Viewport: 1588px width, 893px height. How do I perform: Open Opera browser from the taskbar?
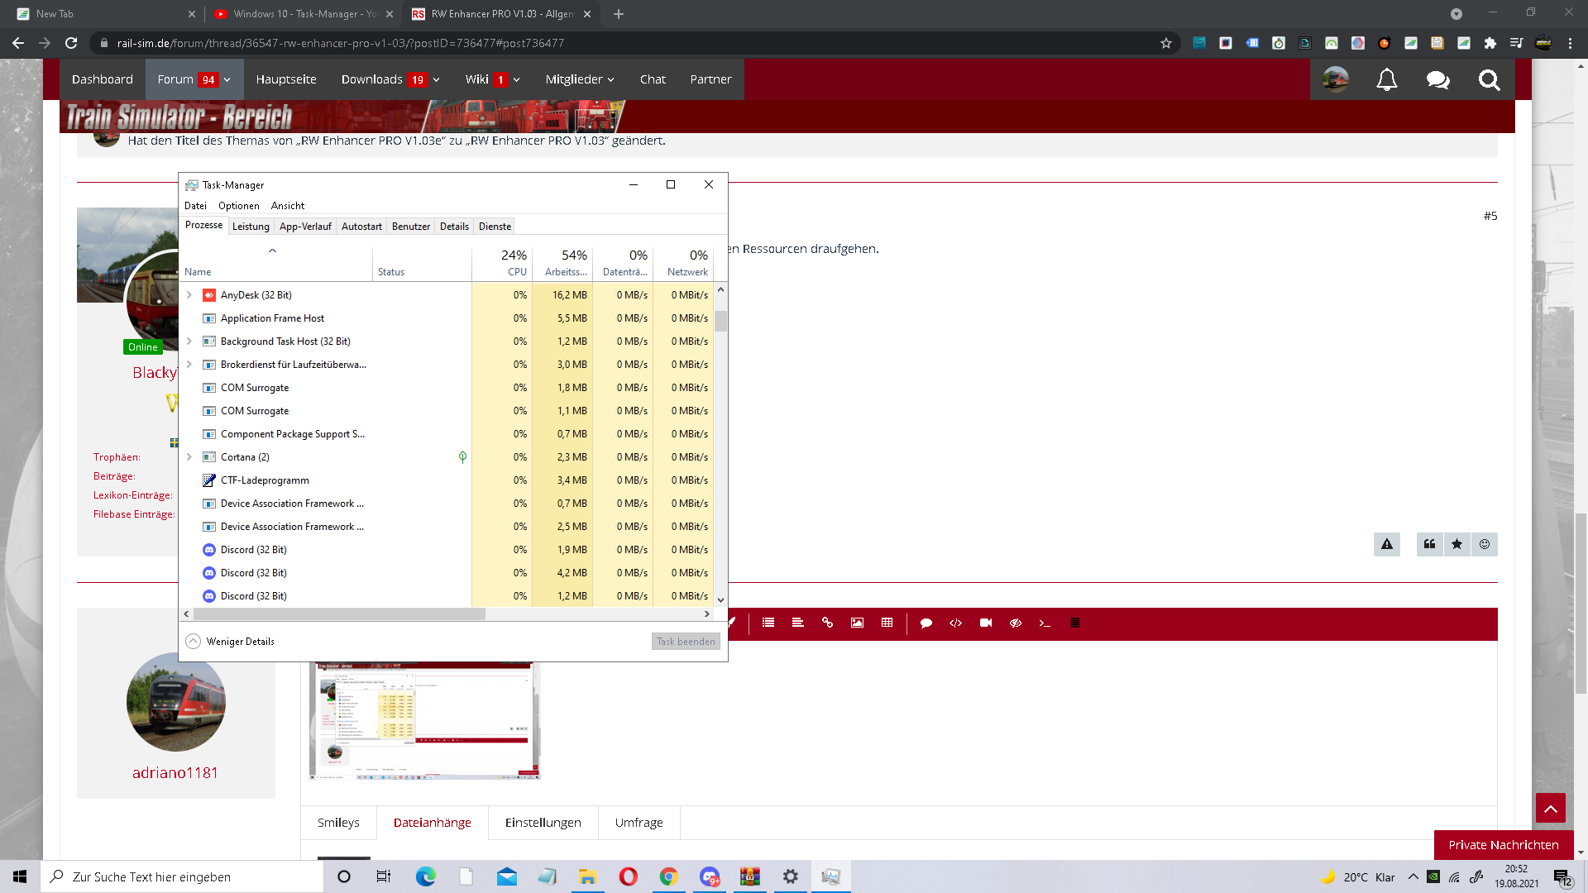coord(629,876)
